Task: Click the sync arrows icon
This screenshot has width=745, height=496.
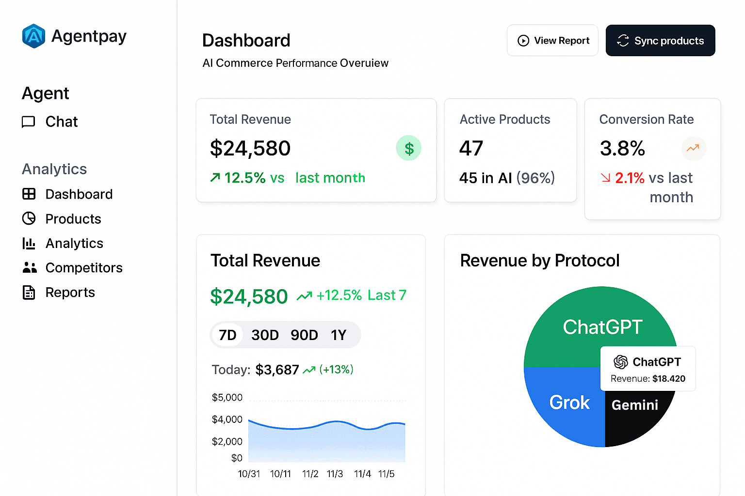Action: coord(623,41)
